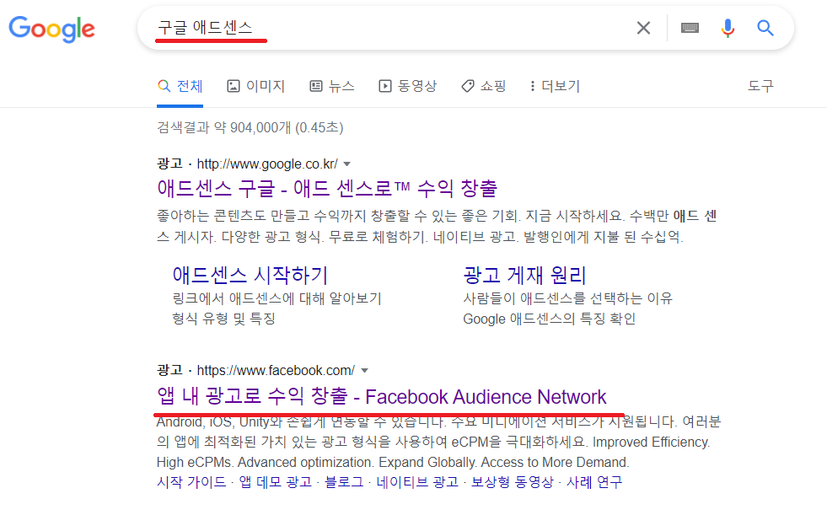Click the 링크에서 애드센스에 대해 알아보기 description

point(277,298)
